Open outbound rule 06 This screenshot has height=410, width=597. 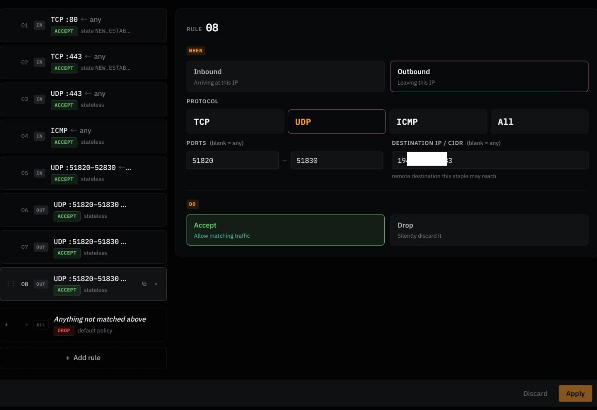(x=83, y=210)
